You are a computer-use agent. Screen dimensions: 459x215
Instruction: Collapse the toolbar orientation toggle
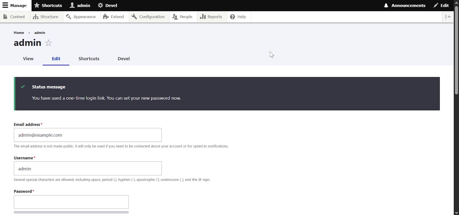tap(448, 17)
